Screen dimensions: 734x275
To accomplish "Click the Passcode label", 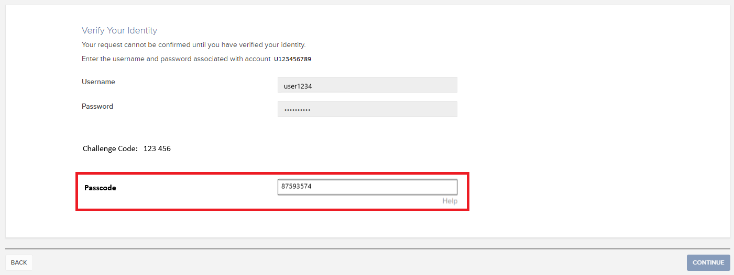I will [x=100, y=188].
